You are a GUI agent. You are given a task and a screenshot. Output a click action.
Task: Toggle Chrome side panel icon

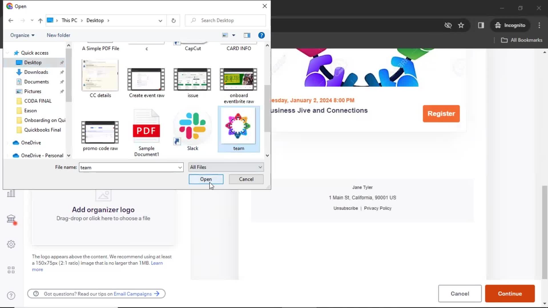481,25
